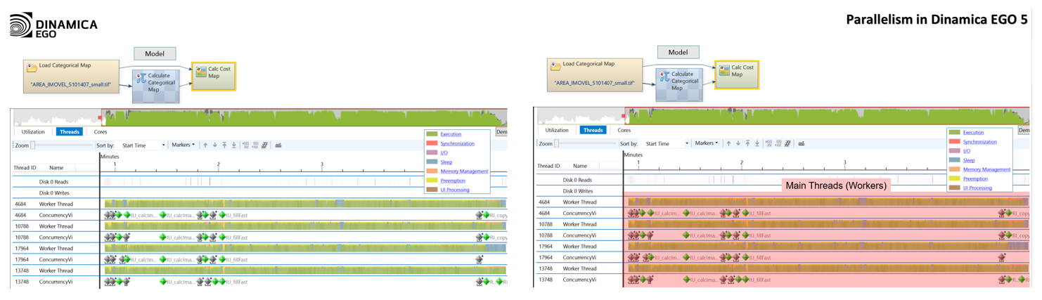Click the Synchronization legend link in left profiler
The height and width of the screenshot is (300, 1042).
click(457, 143)
